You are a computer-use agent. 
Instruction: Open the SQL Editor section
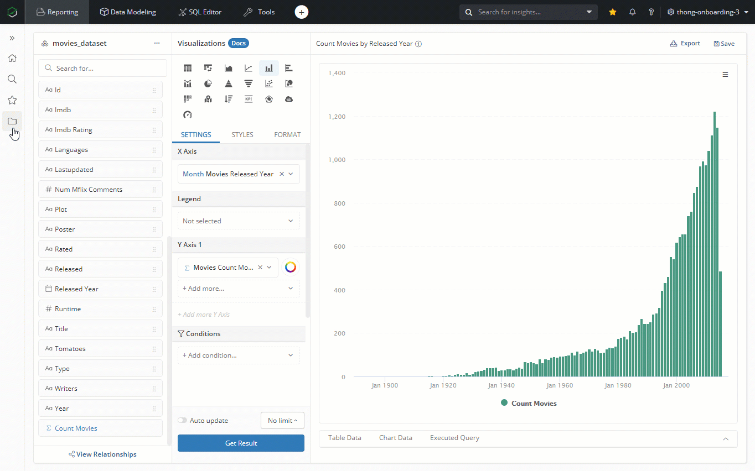click(x=200, y=12)
